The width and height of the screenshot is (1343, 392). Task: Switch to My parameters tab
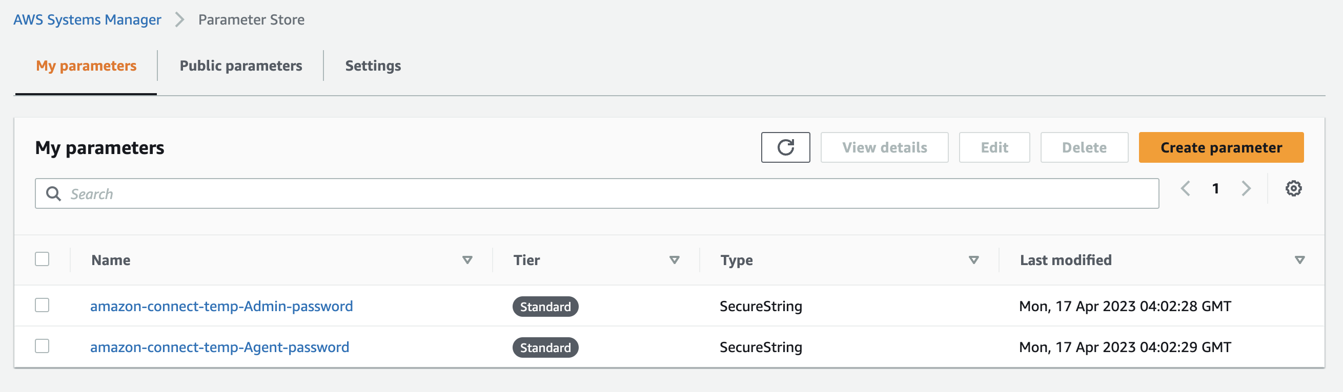(86, 66)
